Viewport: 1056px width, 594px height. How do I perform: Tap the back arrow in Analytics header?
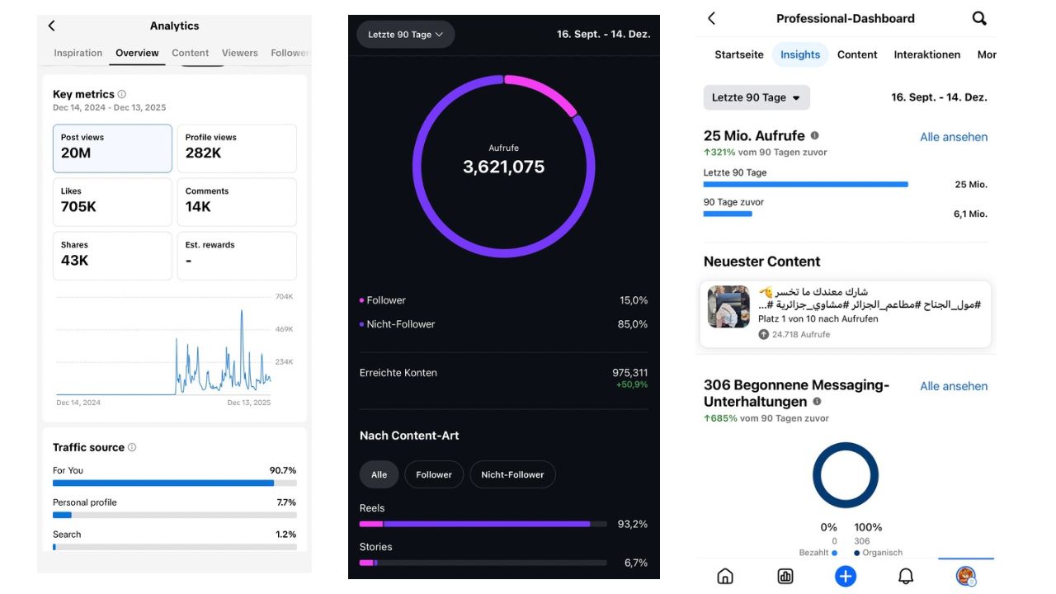52,26
